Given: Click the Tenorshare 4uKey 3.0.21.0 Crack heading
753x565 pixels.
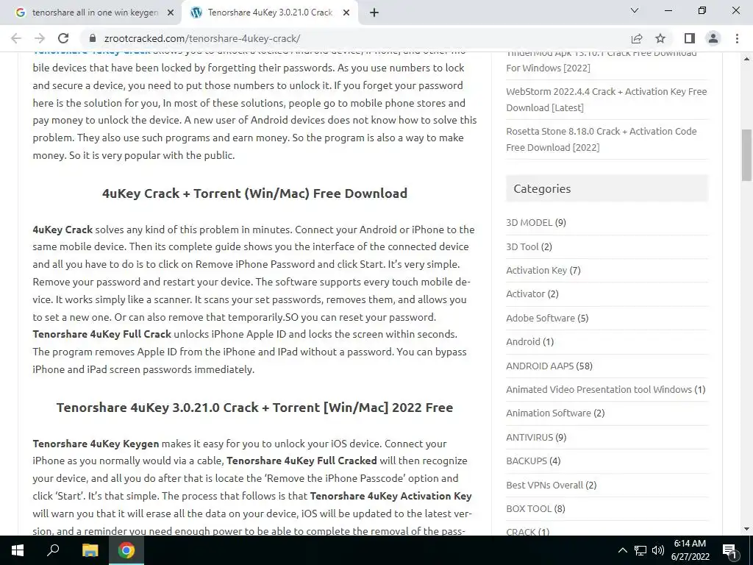Looking at the screenshot, I should (254, 408).
